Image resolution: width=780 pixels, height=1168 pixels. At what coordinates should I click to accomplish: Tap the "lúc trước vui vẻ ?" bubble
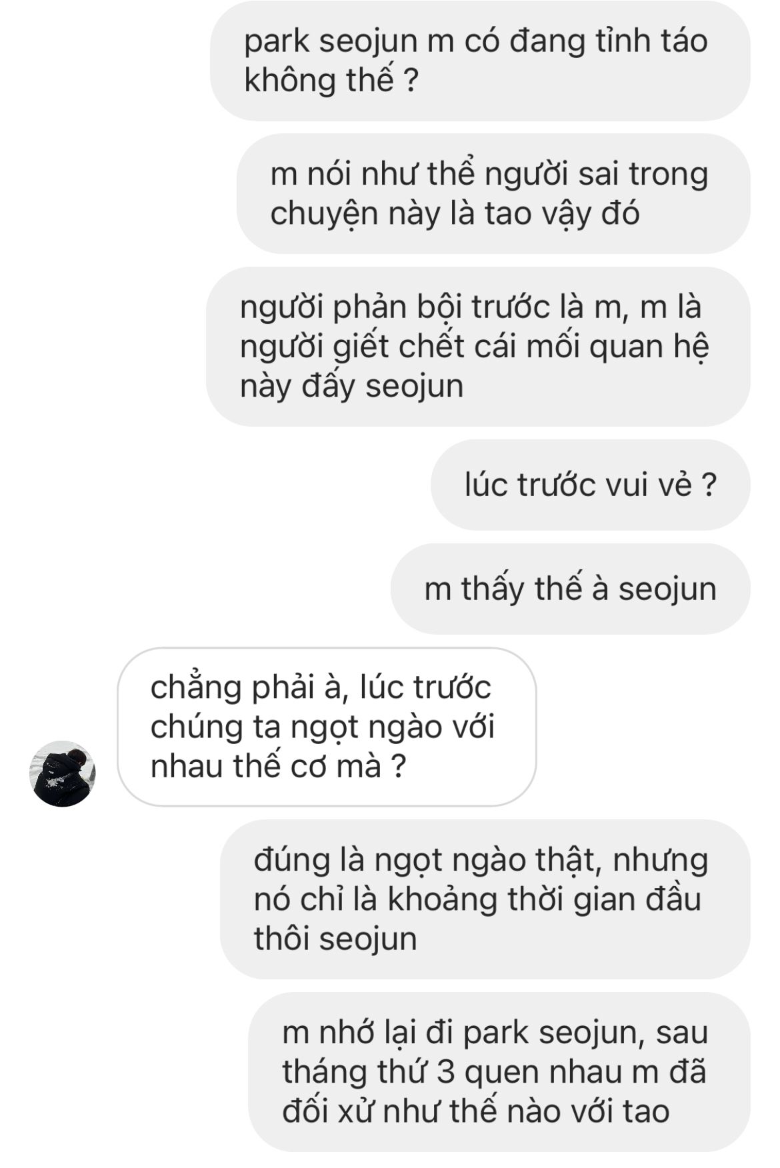click(x=590, y=485)
